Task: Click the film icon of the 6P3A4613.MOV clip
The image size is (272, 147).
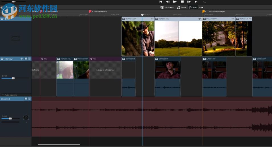Action: [124, 19]
